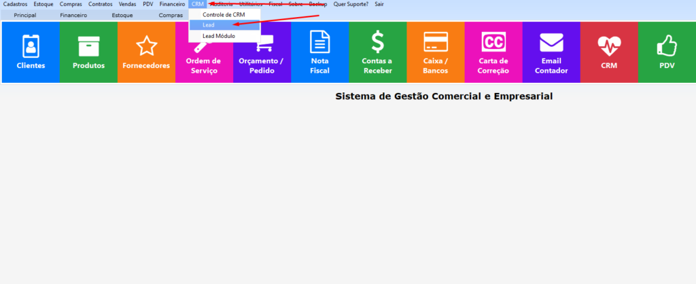
Task: Click the Fornecedores star tile
Action: coord(146,52)
